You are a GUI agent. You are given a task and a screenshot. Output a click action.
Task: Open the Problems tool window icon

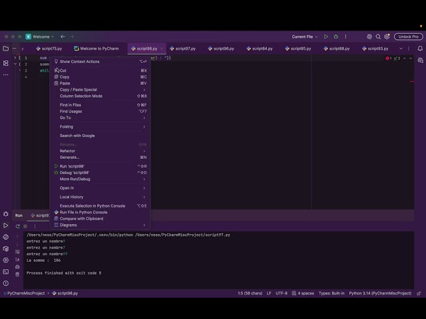click(x=6, y=283)
